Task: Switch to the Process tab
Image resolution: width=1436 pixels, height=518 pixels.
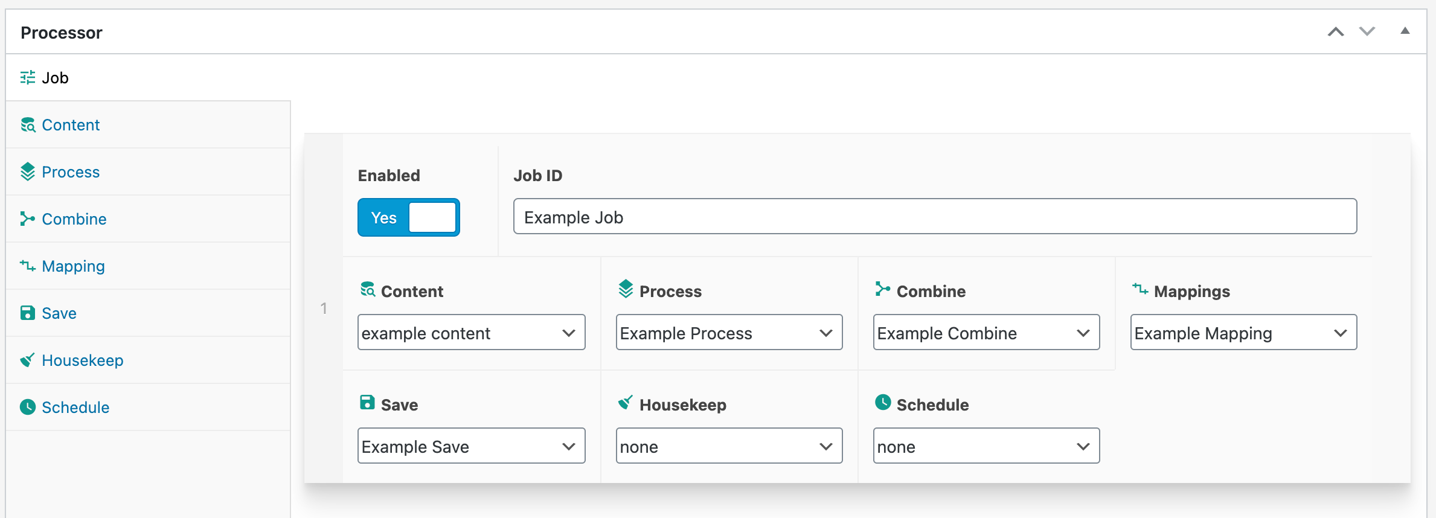Action: pos(148,172)
